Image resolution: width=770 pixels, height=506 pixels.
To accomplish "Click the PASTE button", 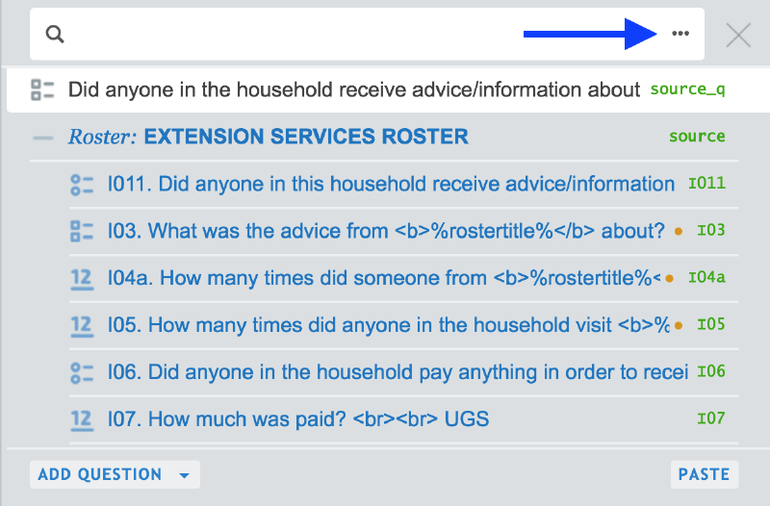I will 704,474.
